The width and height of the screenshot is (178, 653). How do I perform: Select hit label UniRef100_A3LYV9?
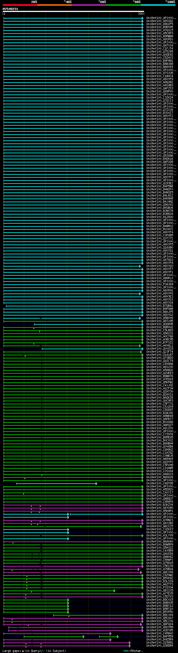pyautogui.click(x=160, y=535)
